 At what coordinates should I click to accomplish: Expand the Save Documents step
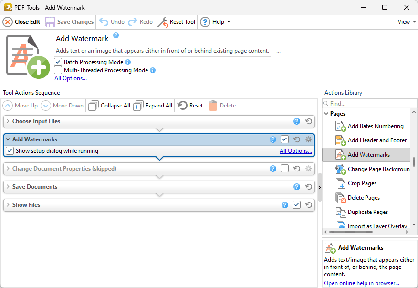(8, 187)
